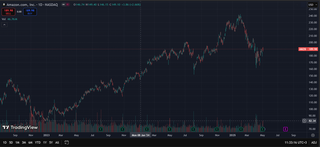The width and height of the screenshot is (320, 147).
Task: Select the 1D time range
Action: (5, 143)
